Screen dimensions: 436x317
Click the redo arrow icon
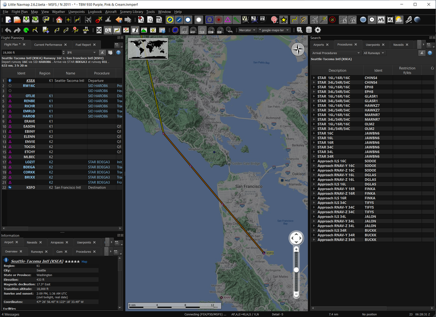click(17, 30)
